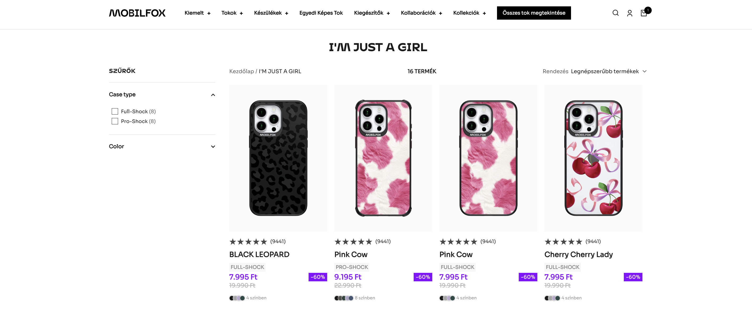Screen dimensions: 752x315
Task: Check the Pro-Shock filter checkbox
Action: [x=115, y=121]
